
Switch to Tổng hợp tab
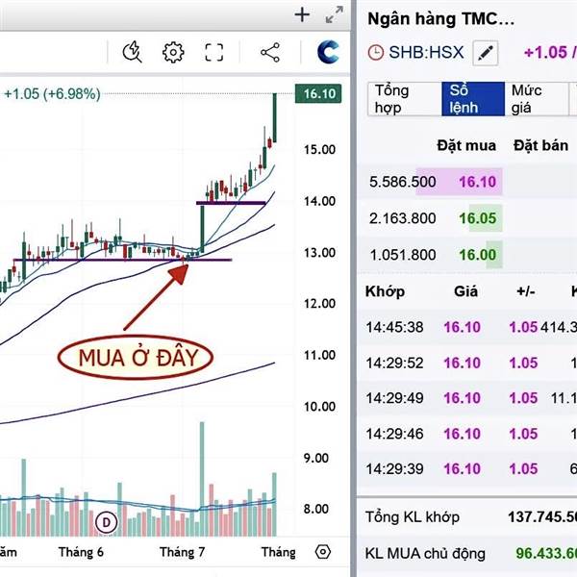point(405,99)
